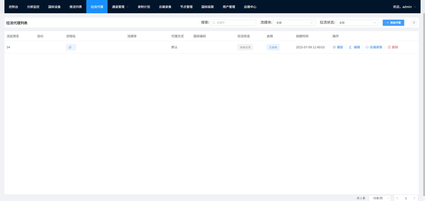Click the copy stream address icon
Viewport: 425px width, 201px height.
pyautogui.click(x=70, y=47)
